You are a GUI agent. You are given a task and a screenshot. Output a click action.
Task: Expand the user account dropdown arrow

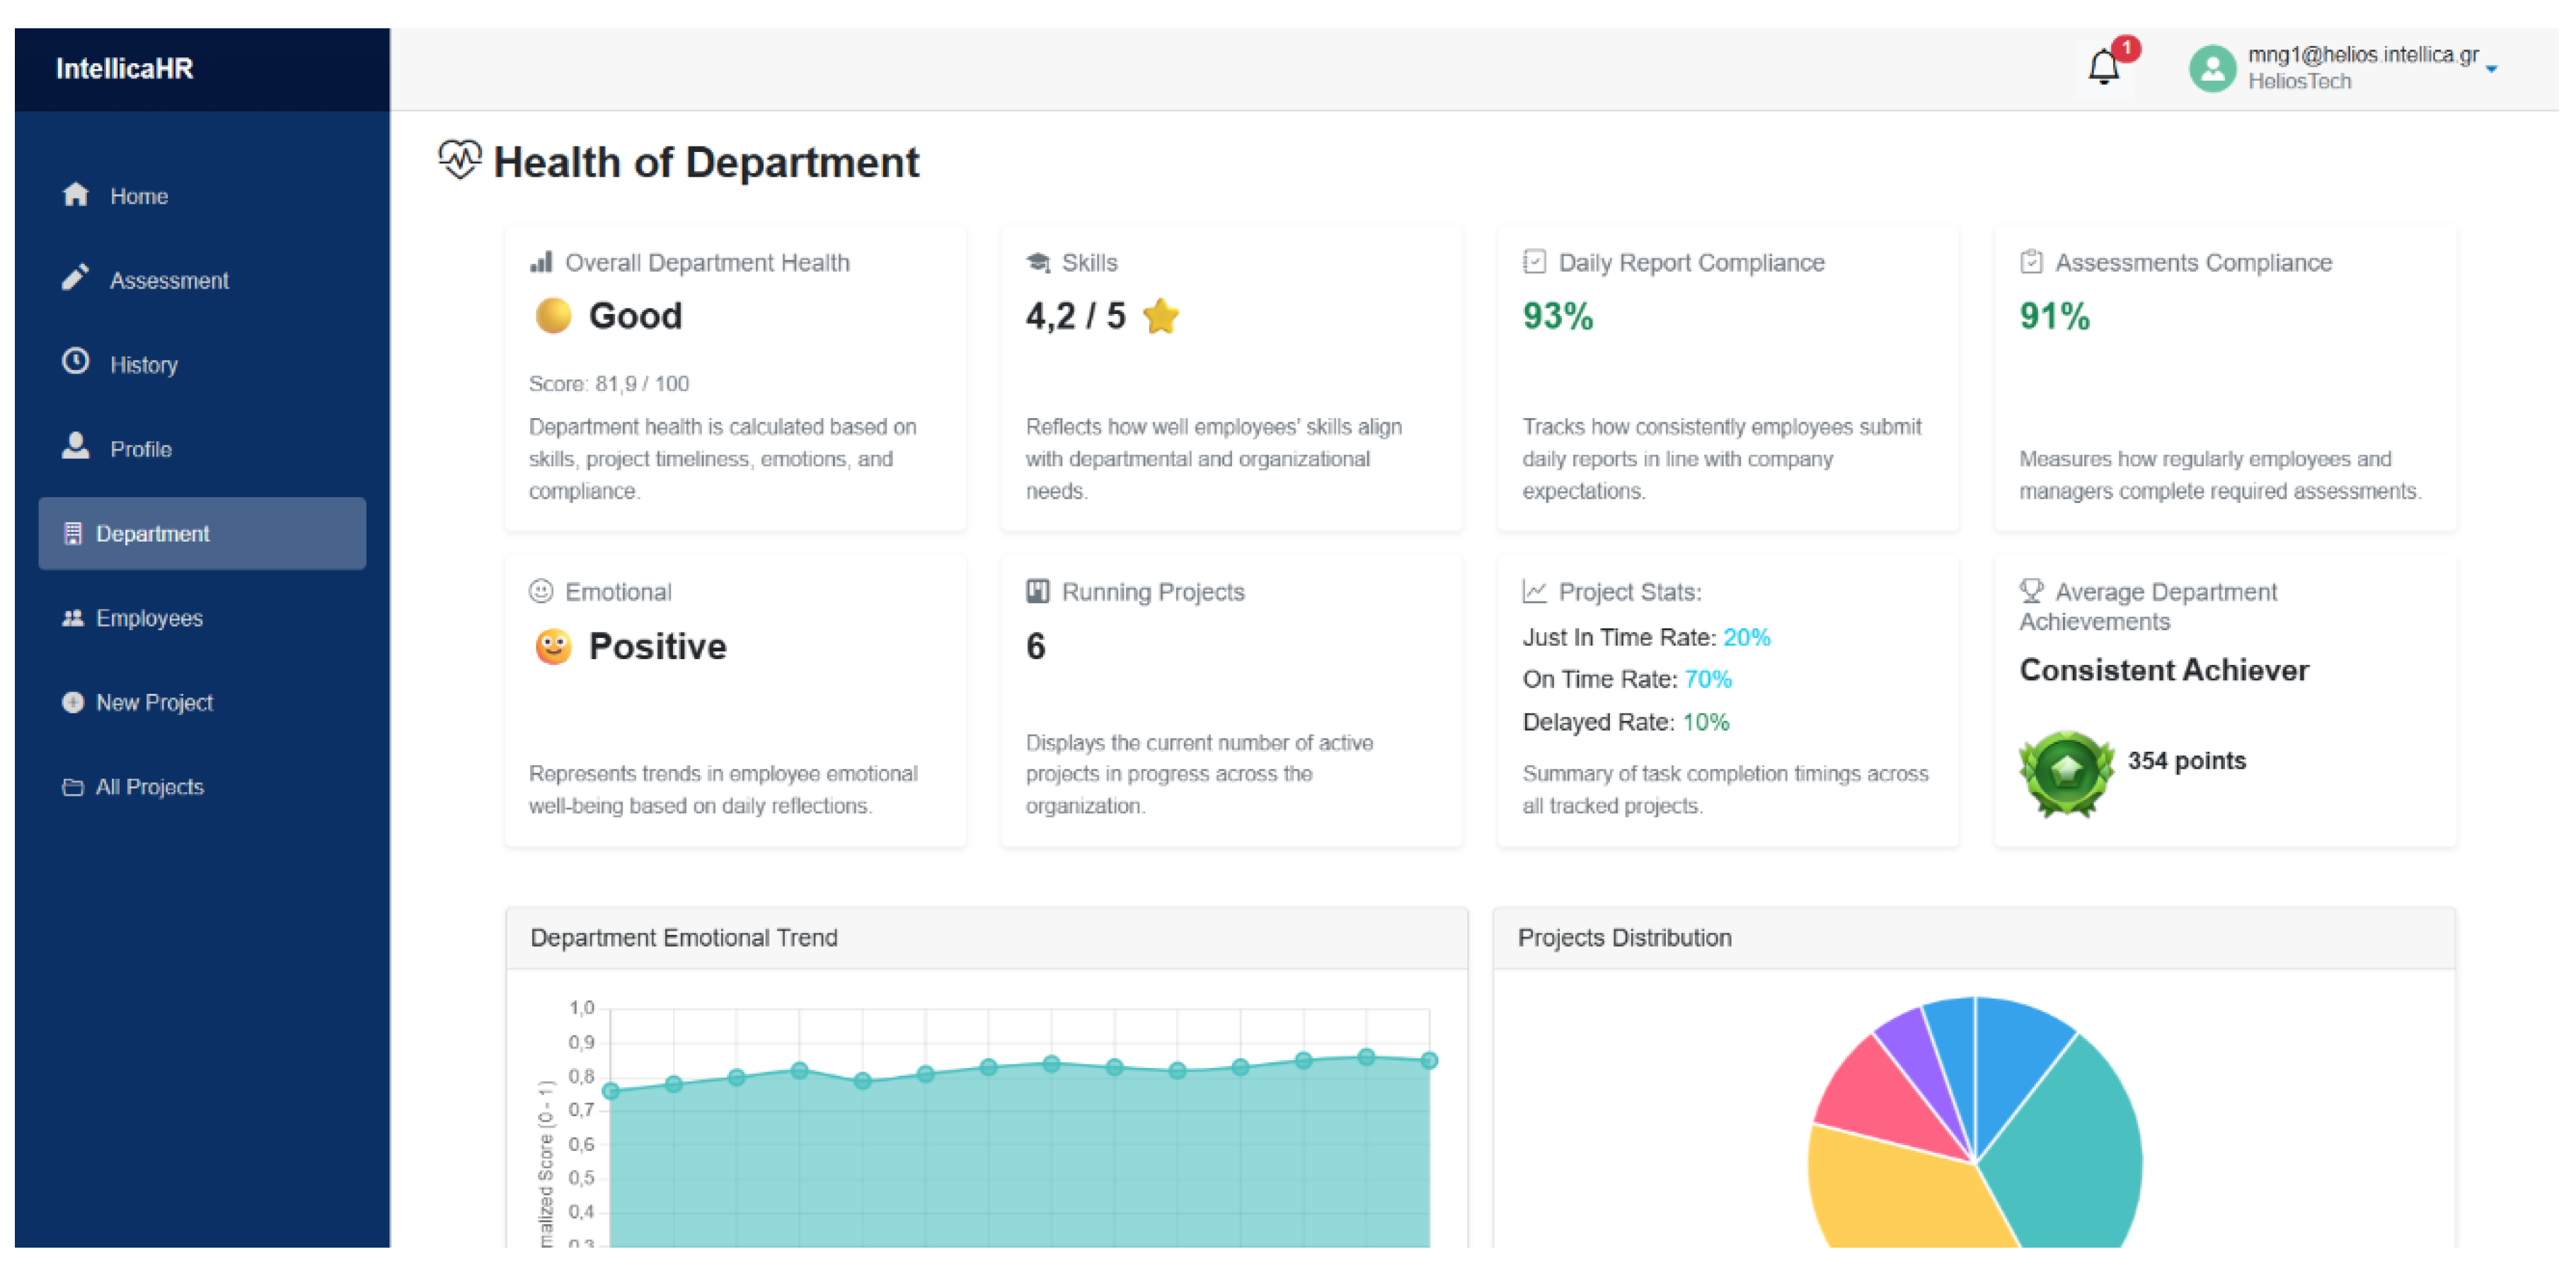click(x=2491, y=69)
